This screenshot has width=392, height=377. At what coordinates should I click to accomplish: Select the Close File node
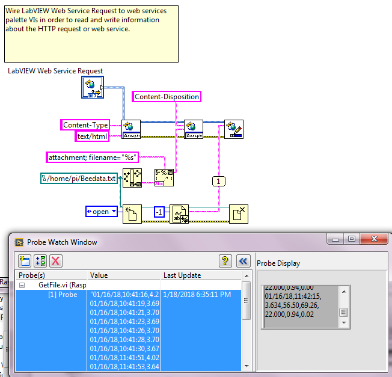click(x=239, y=214)
